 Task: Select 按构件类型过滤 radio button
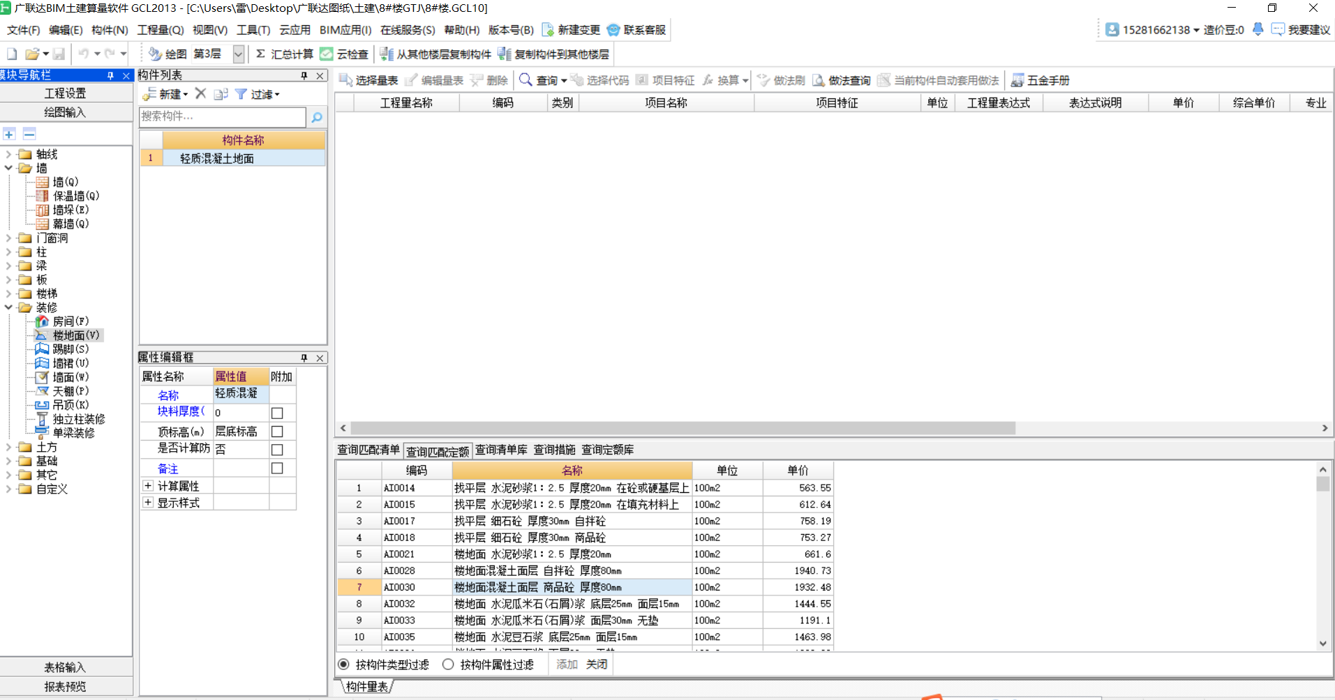(343, 664)
